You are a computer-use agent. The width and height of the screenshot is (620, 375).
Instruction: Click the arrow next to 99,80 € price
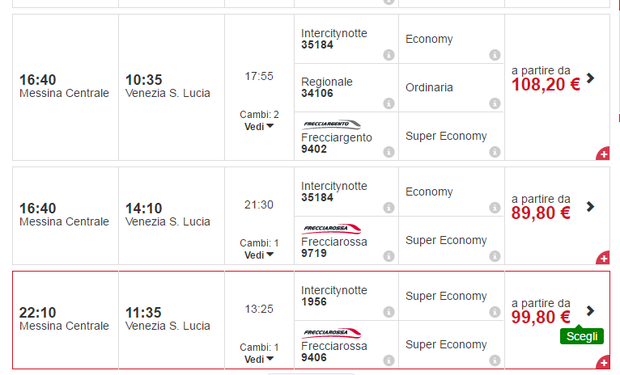(x=591, y=310)
